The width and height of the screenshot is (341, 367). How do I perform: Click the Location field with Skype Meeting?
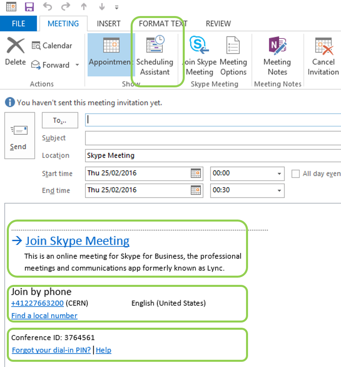click(x=213, y=155)
